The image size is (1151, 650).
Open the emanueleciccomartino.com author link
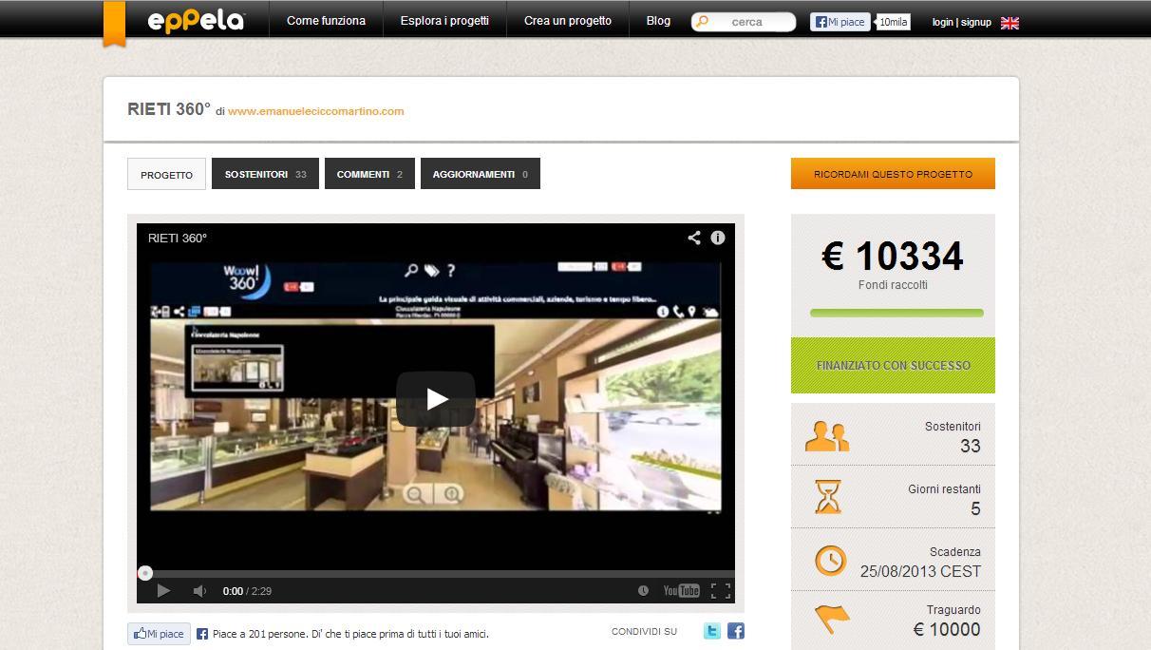315,111
